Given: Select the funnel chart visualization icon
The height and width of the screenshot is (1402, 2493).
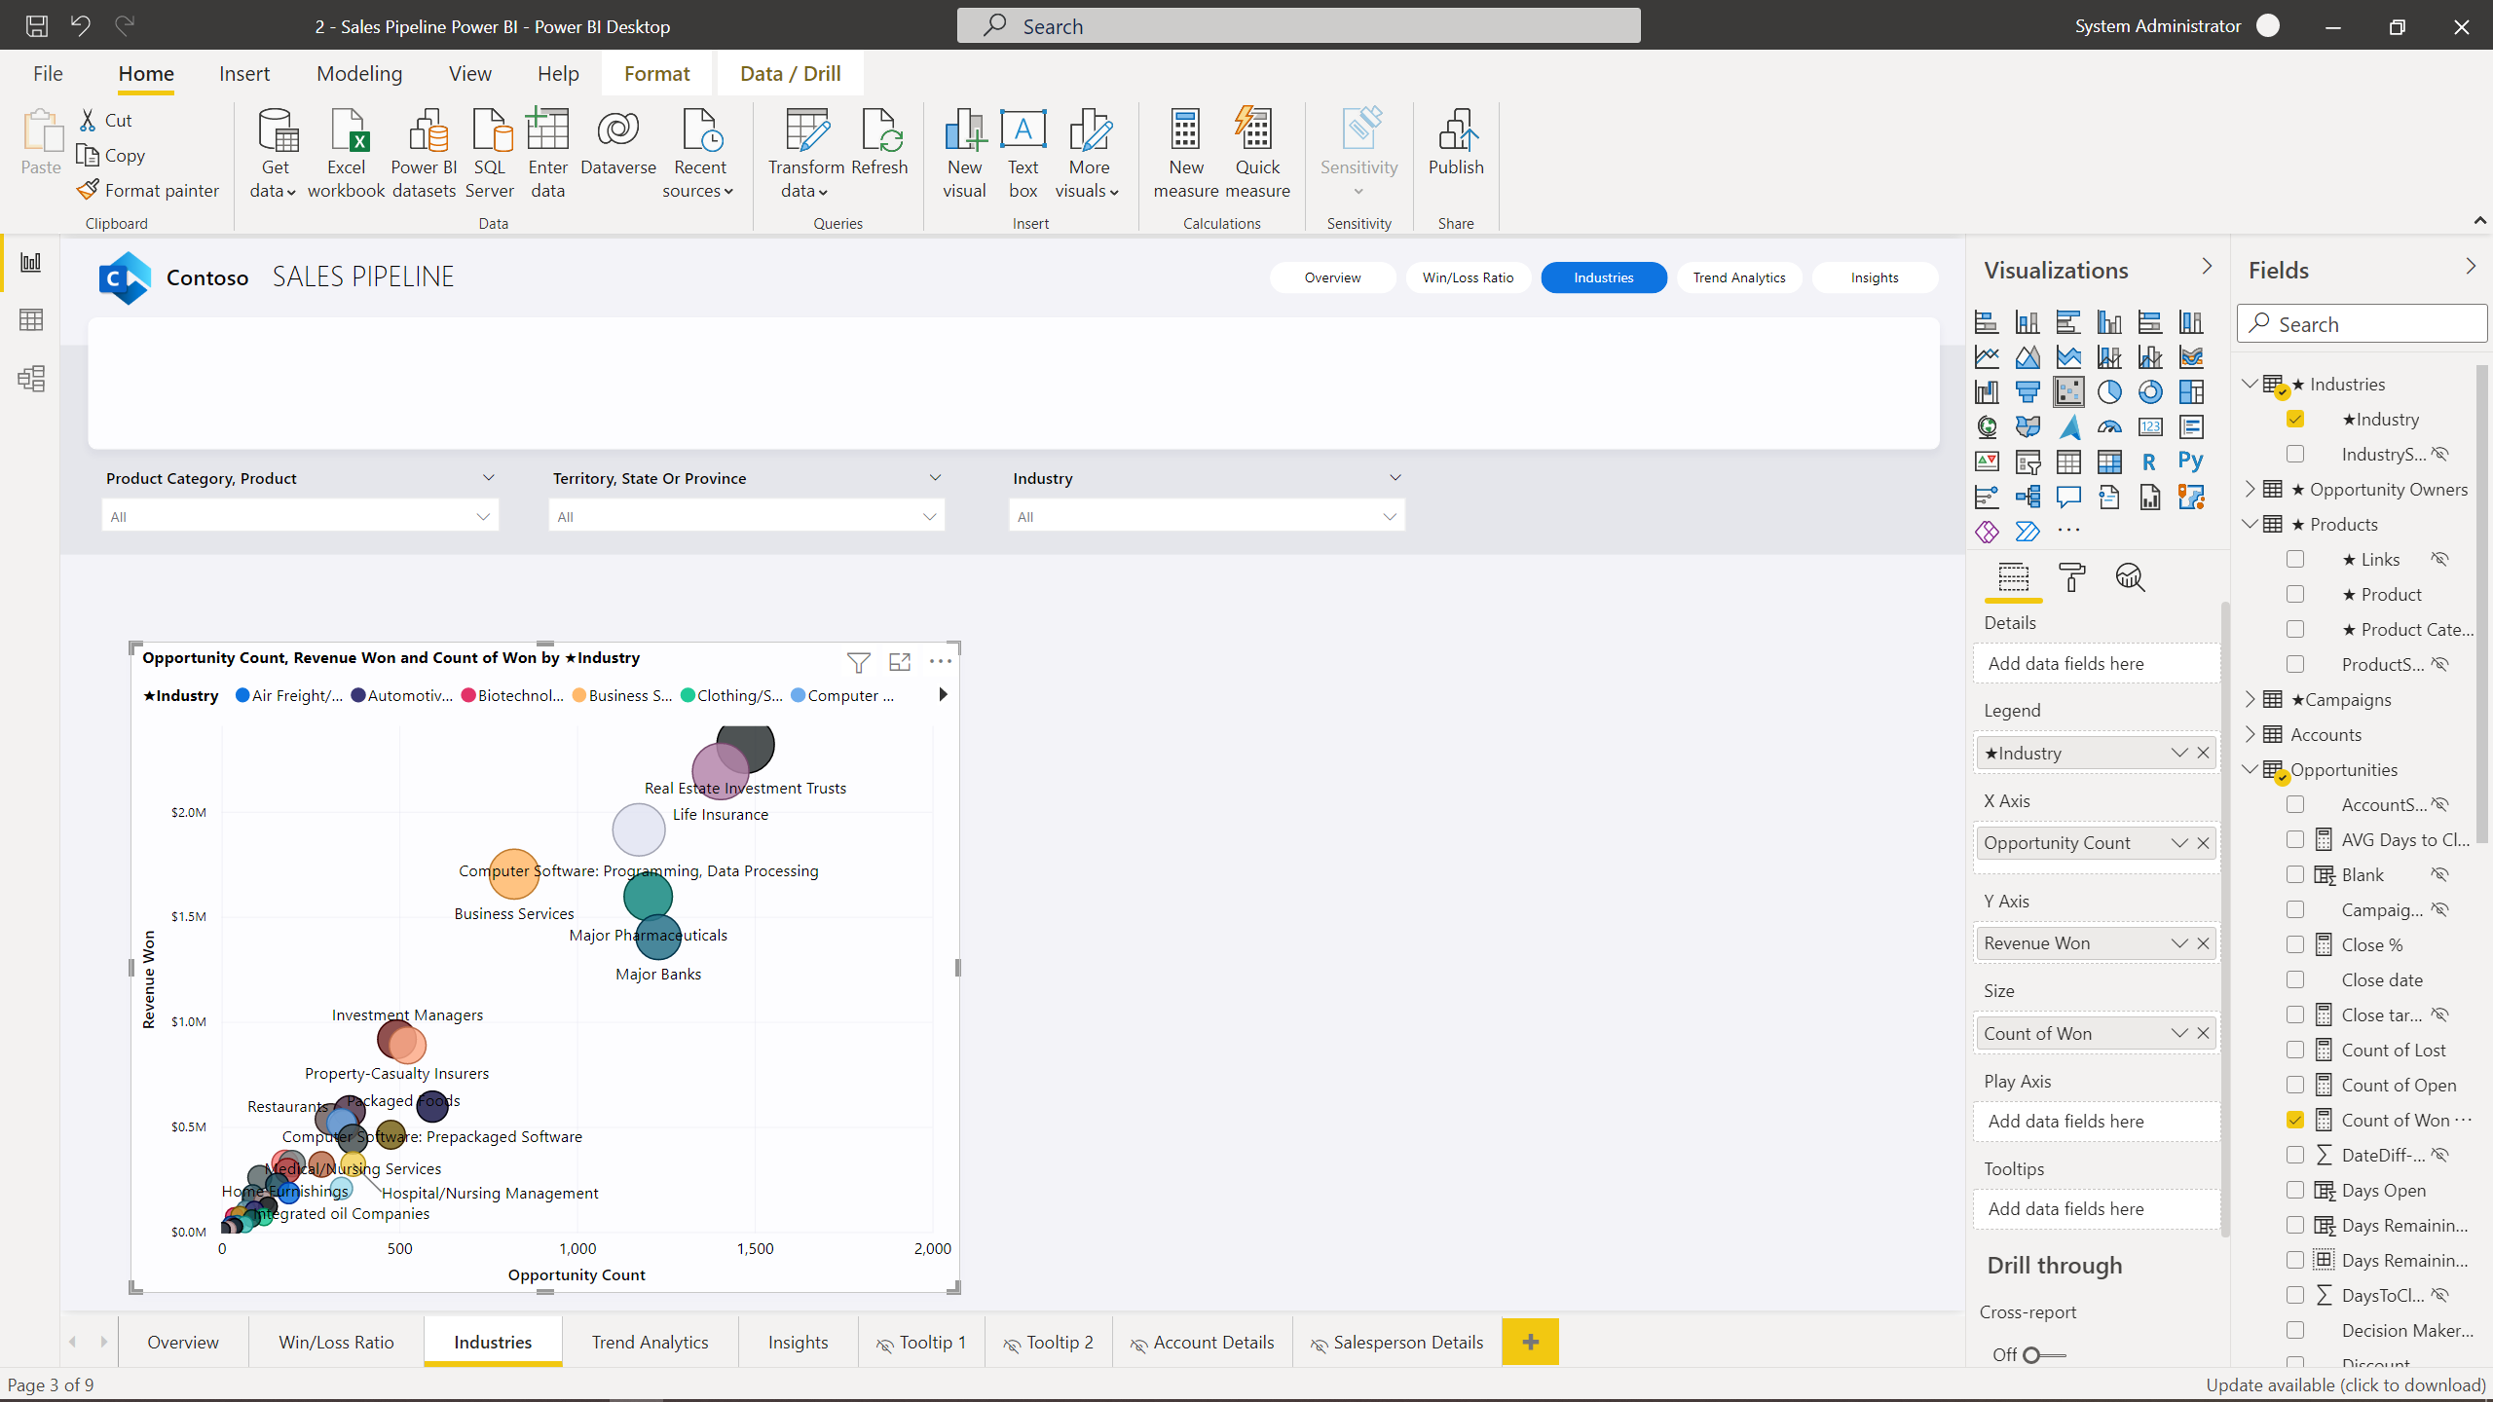Looking at the screenshot, I should [x=2028, y=391].
